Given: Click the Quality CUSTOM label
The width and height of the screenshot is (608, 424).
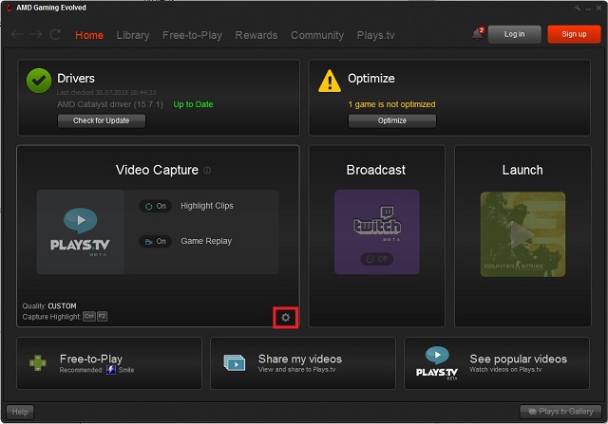Looking at the screenshot, I should point(49,305).
